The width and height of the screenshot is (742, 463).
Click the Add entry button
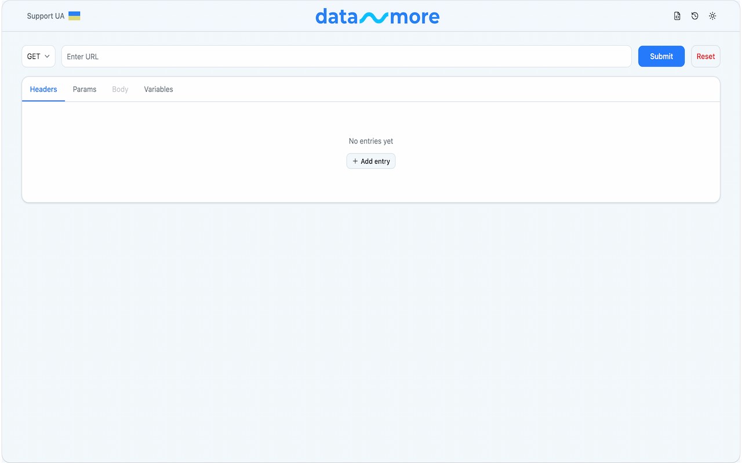371,161
